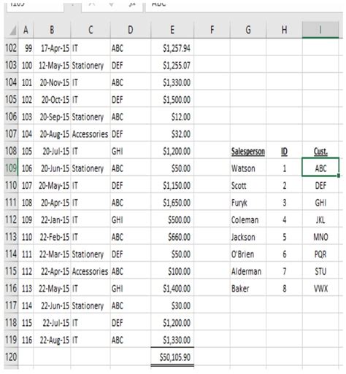Select cell with customer VWX
The height and width of the screenshot is (374, 346).
320,289
